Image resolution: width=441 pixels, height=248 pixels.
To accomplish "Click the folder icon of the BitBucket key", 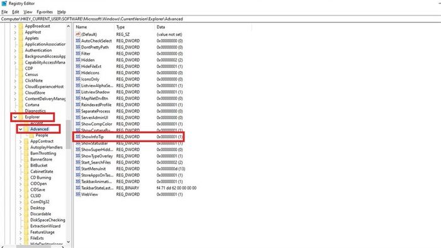I will (x=26, y=166).
